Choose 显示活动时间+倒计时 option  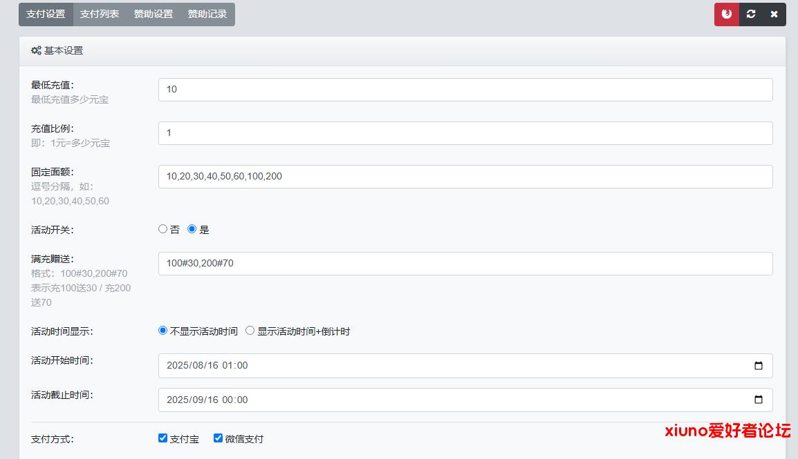(250, 331)
